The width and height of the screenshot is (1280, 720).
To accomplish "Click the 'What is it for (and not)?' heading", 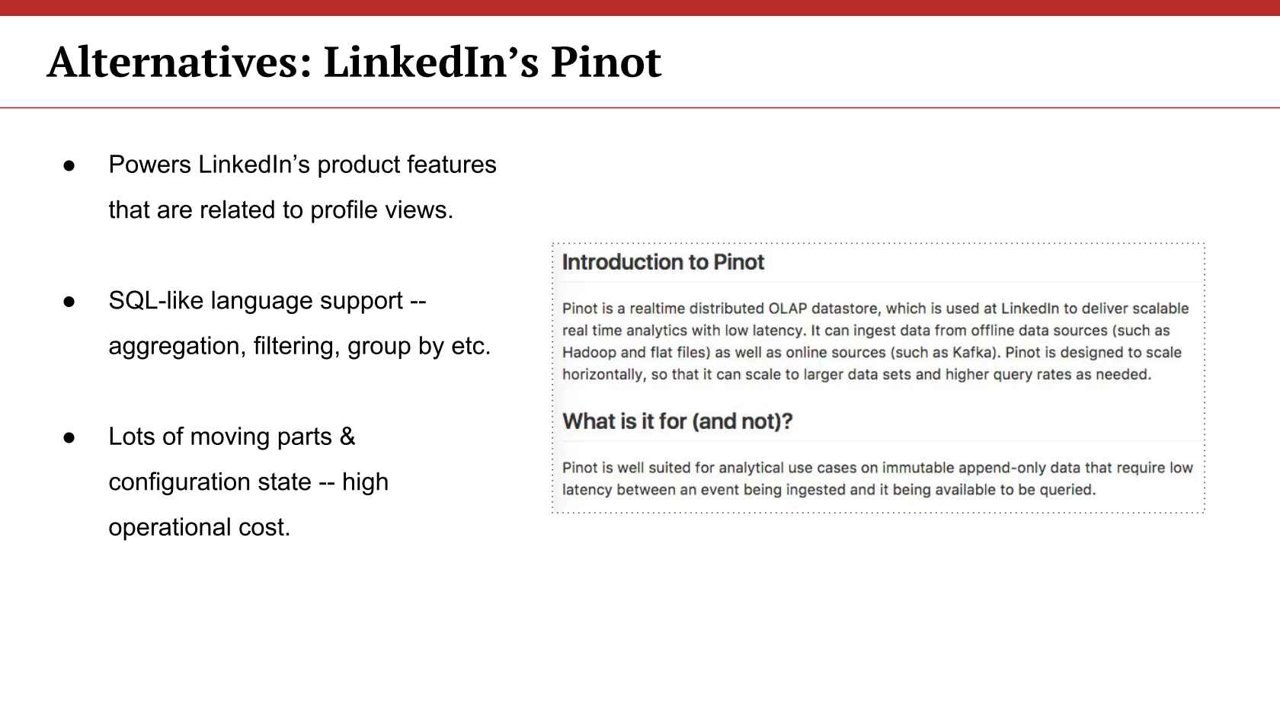I will [677, 421].
